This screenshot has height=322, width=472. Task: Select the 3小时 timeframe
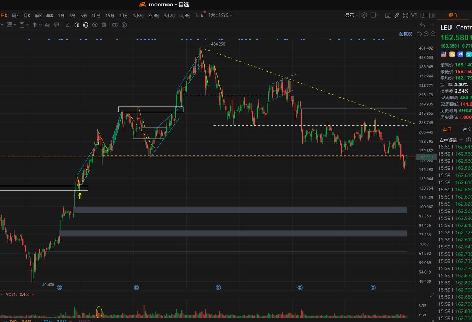pyautogui.click(x=169, y=15)
